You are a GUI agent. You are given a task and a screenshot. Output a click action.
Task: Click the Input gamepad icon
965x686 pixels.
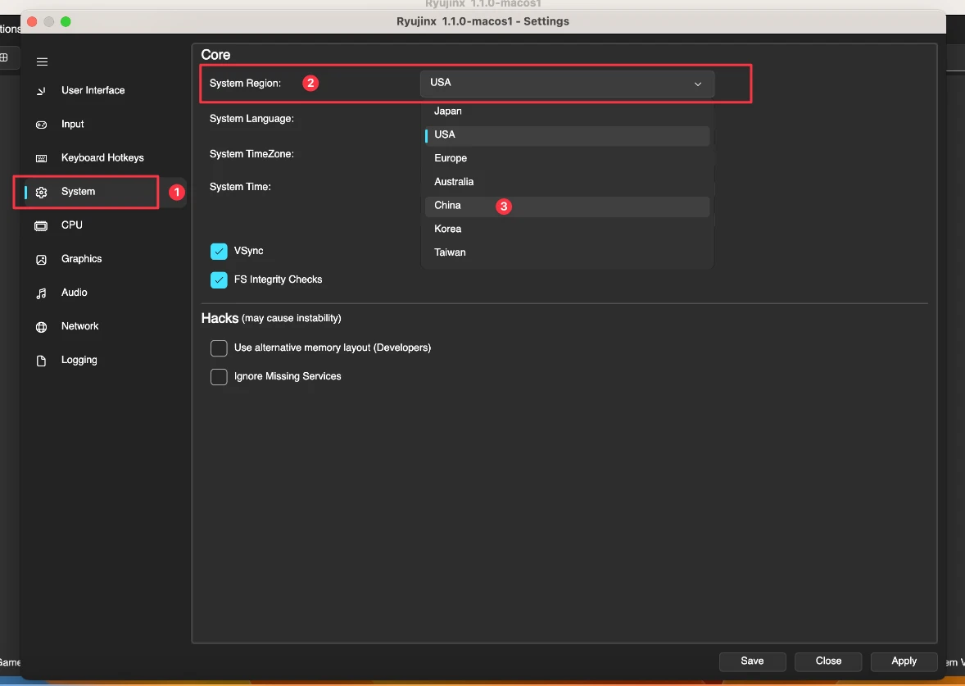click(41, 125)
